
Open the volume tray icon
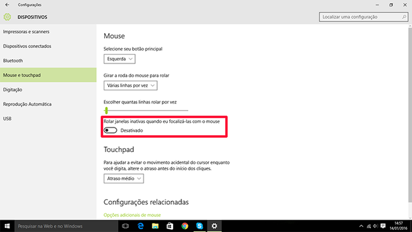[376, 226]
